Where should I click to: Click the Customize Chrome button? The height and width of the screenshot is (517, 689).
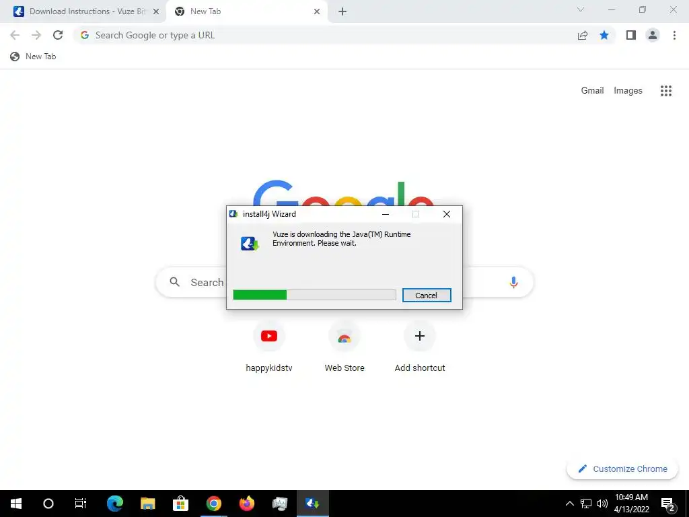tap(622, 469)
